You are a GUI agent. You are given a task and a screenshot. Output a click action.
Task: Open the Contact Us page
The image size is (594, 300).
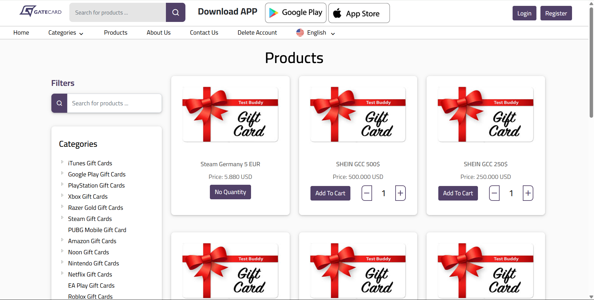(x=204, y=33)
